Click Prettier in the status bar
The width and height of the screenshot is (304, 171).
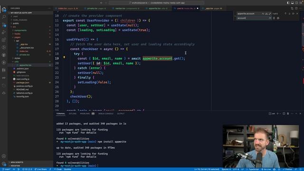point(287,169)
